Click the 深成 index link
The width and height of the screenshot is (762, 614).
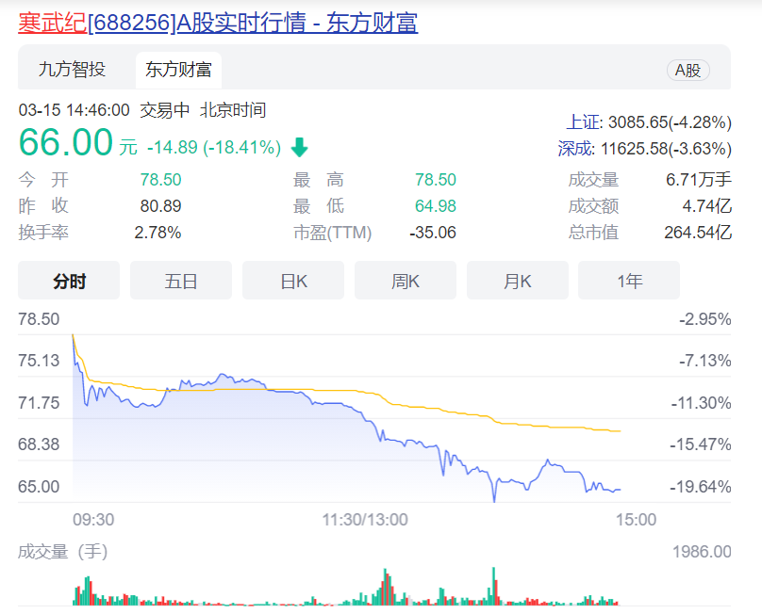click(575, 149)
